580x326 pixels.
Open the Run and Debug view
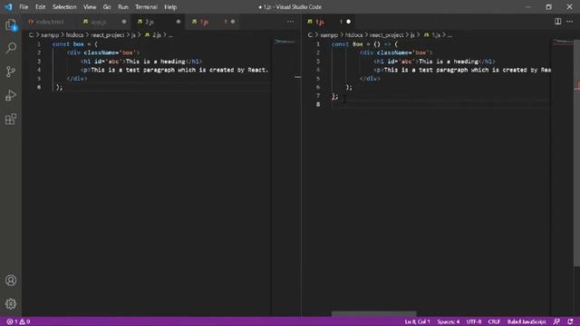(11, 95)
